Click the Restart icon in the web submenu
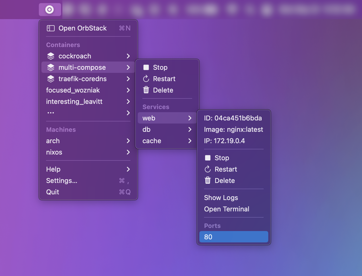The height and width of the screenshot is (276, 362). (x=208, y=169)
